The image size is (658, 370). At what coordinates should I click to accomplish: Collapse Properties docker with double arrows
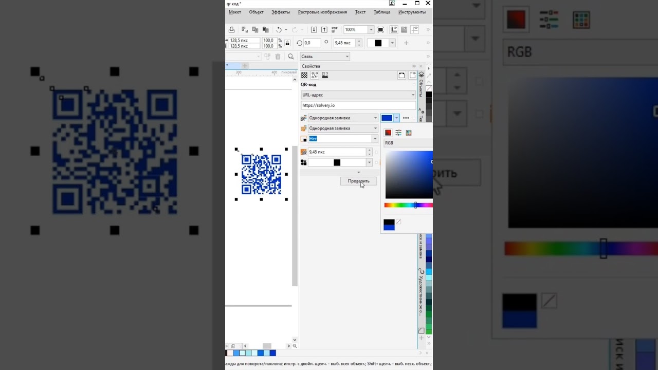[414, 66]
